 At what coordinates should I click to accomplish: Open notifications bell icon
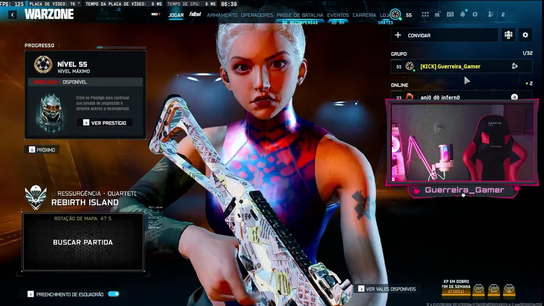tap(463, 14)
